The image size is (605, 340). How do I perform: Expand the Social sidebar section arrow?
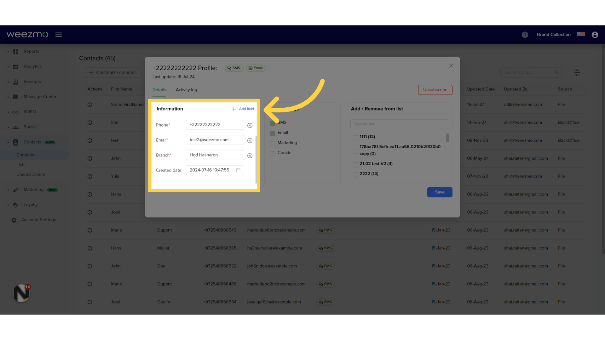pyautogui.click(x=8, y=127)
